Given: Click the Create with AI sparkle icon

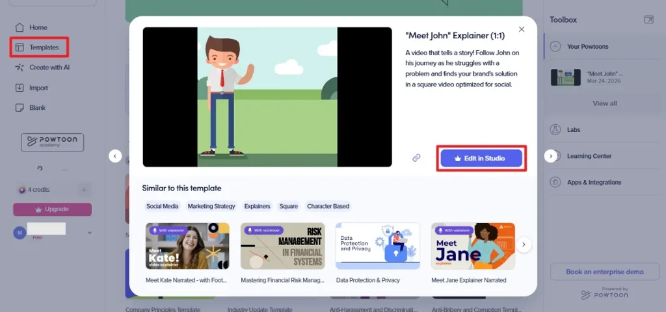Looking at the screenshot, I should 20,68.
